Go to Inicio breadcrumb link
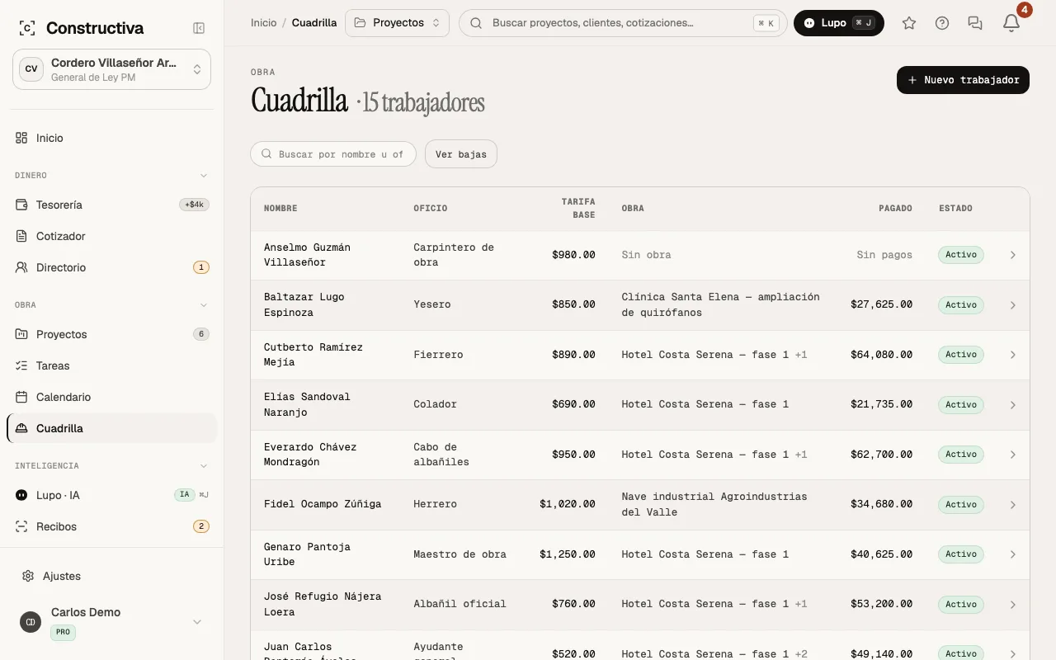The height and width of the screenshot is (660, 1056). [x=264, y=23]
